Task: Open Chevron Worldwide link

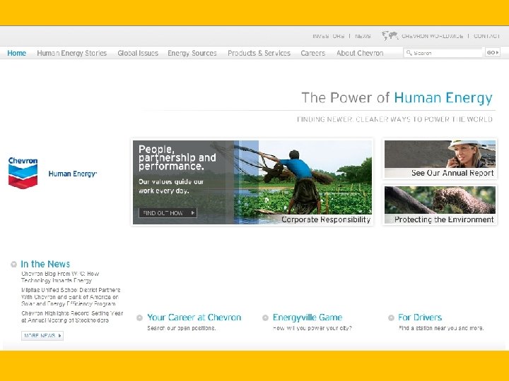Action: pyautogui.click(x=433, y=36)
